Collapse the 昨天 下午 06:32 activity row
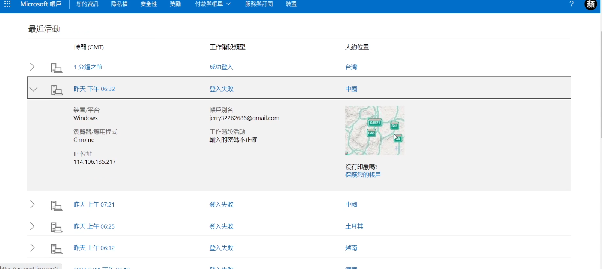The height and width of the screenshot is (269, 602). pos(34,89)
